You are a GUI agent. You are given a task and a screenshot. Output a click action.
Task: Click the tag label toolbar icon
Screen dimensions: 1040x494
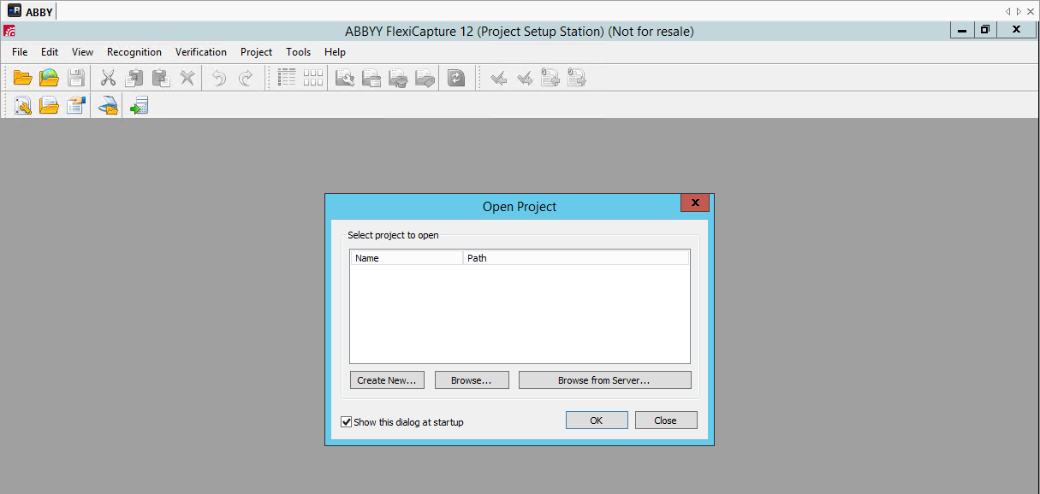tap(425, 79)
